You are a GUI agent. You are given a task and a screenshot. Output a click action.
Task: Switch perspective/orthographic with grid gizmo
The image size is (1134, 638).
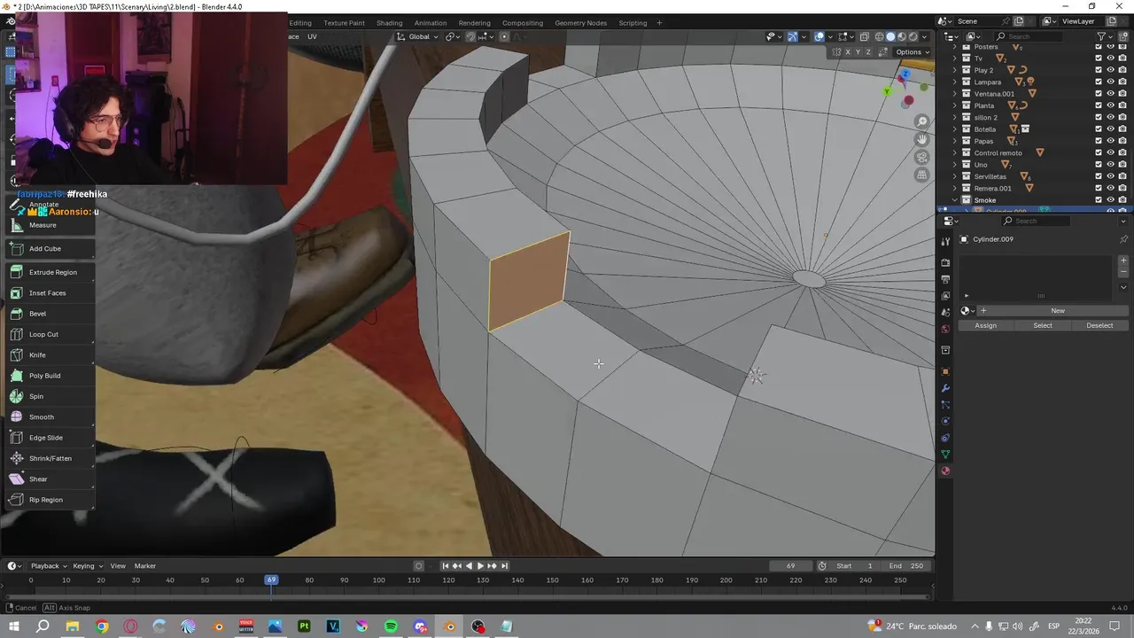[922, 175]
